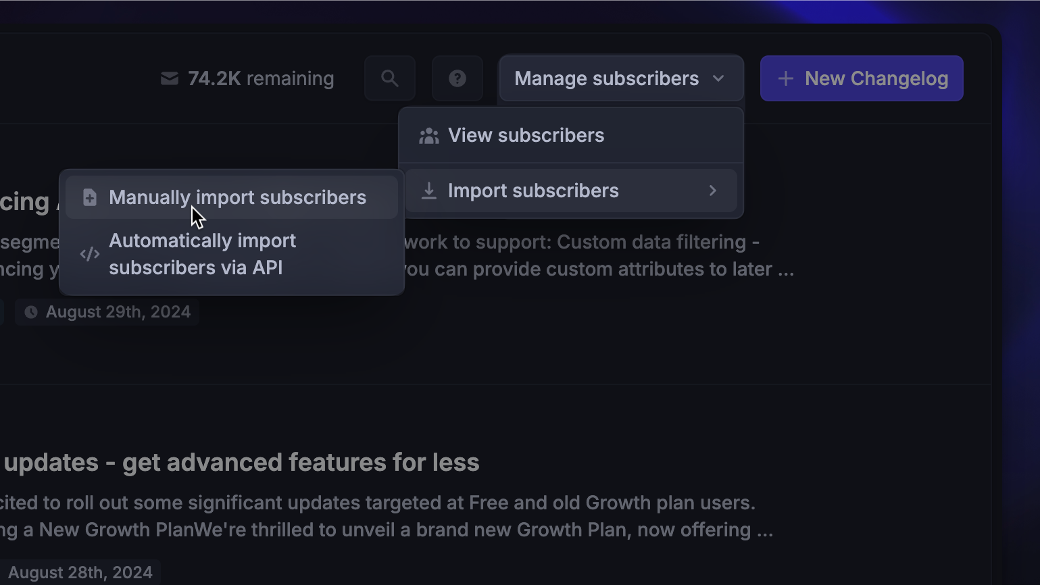Open the Import subscribers menu entry
The height and width of the screenshot is (585, 1040).
571,191
